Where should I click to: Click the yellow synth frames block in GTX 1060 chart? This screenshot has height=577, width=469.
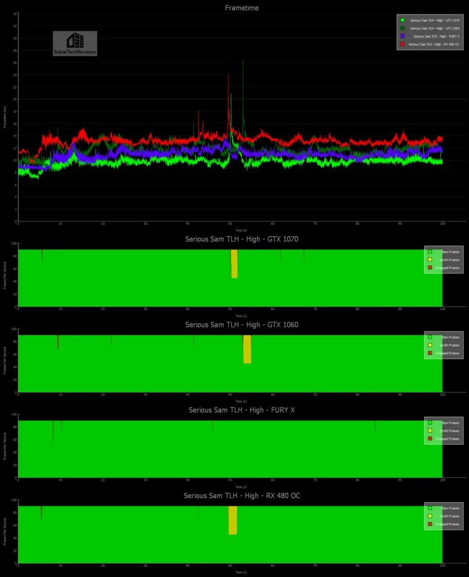[x=247, y=349]
